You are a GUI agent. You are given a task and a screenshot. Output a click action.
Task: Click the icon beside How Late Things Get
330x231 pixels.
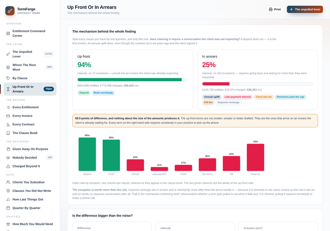pyautogui.click(x=8, y=200)
